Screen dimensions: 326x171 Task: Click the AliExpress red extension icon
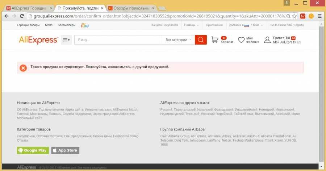[303, 16]
